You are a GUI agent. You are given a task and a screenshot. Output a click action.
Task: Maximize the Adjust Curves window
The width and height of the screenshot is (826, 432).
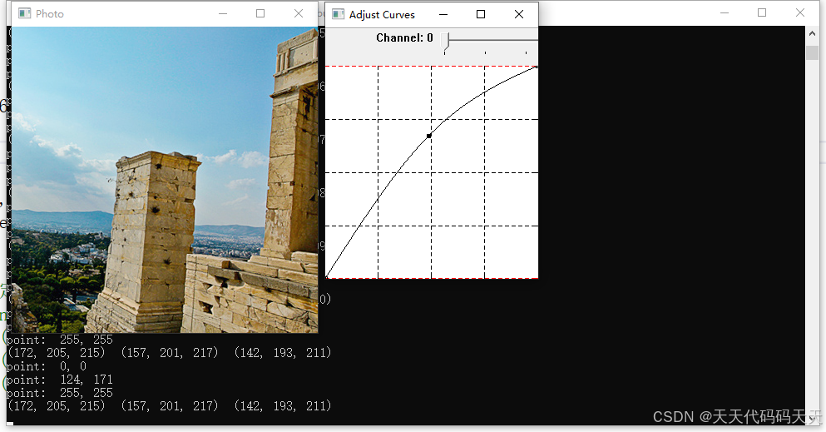481,14
